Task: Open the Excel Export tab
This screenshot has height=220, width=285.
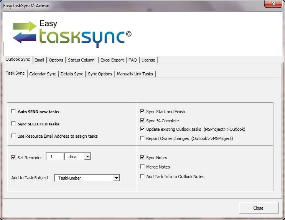Action: 112,60
